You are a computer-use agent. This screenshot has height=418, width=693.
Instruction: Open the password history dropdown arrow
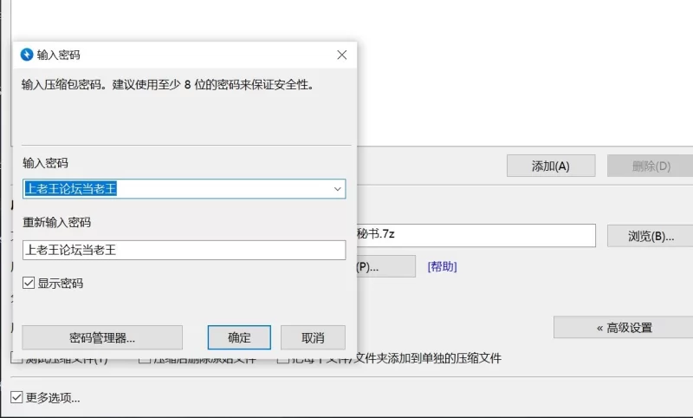click(x=338, y=189)
